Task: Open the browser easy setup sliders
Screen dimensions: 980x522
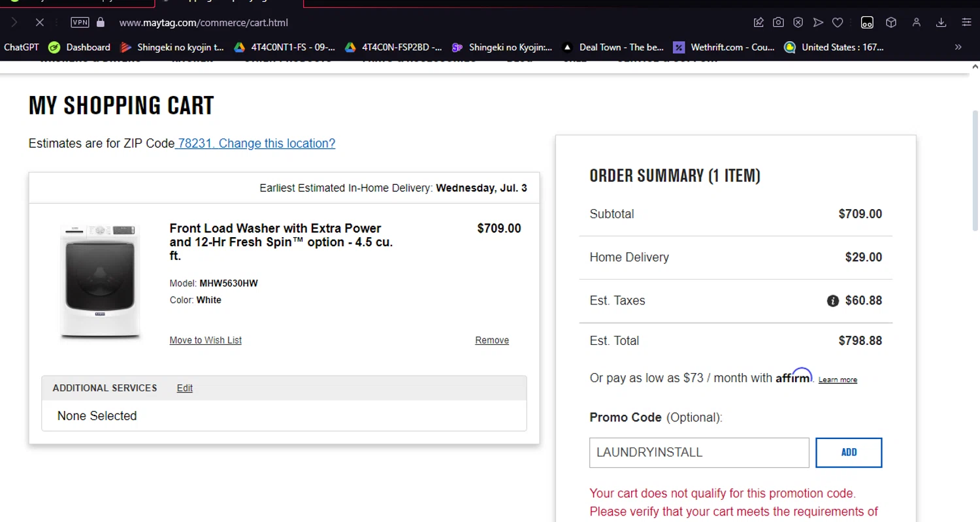Action: [x=966, y=23]
